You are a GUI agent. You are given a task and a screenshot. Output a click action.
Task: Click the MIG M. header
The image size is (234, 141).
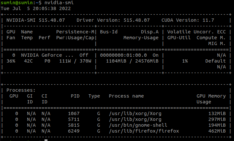click(217, 43)
